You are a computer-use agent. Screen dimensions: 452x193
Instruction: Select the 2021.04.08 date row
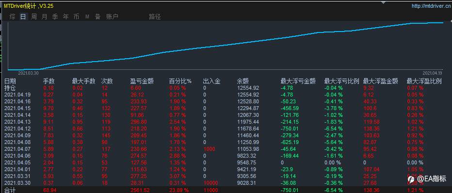click(17, 142)
